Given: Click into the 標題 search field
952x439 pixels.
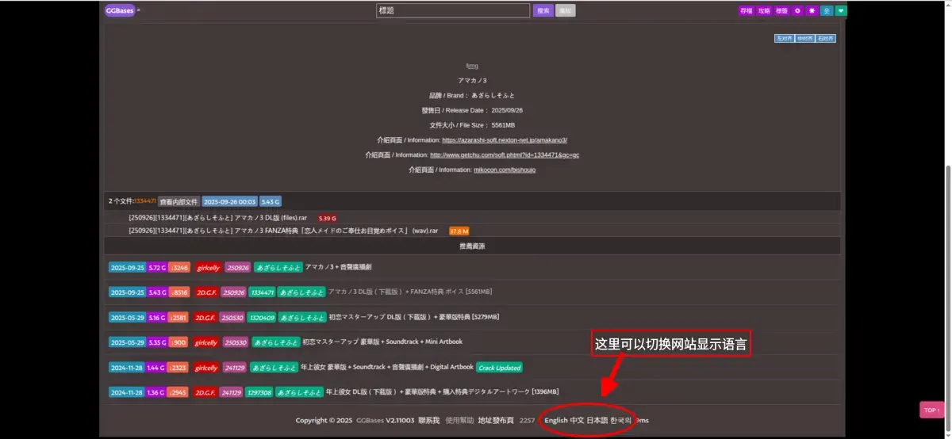Looking at the screenshot, I should 453,10.
